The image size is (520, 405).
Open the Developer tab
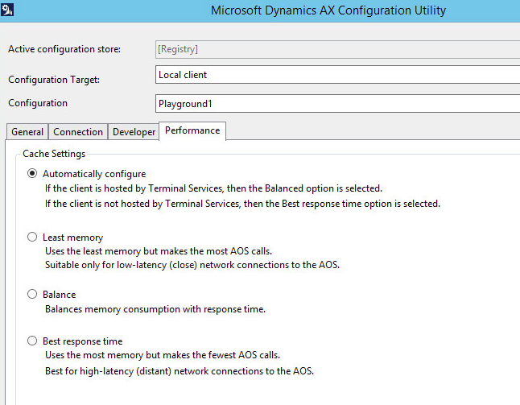pyautogui.click(x=134, y=132)
